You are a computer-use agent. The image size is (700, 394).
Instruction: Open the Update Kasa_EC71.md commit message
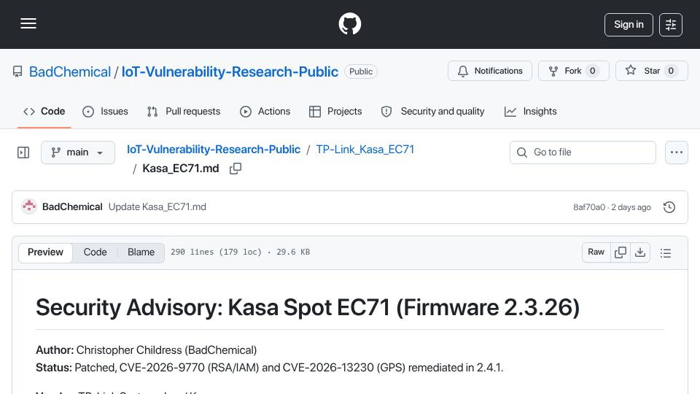point(157,206)
